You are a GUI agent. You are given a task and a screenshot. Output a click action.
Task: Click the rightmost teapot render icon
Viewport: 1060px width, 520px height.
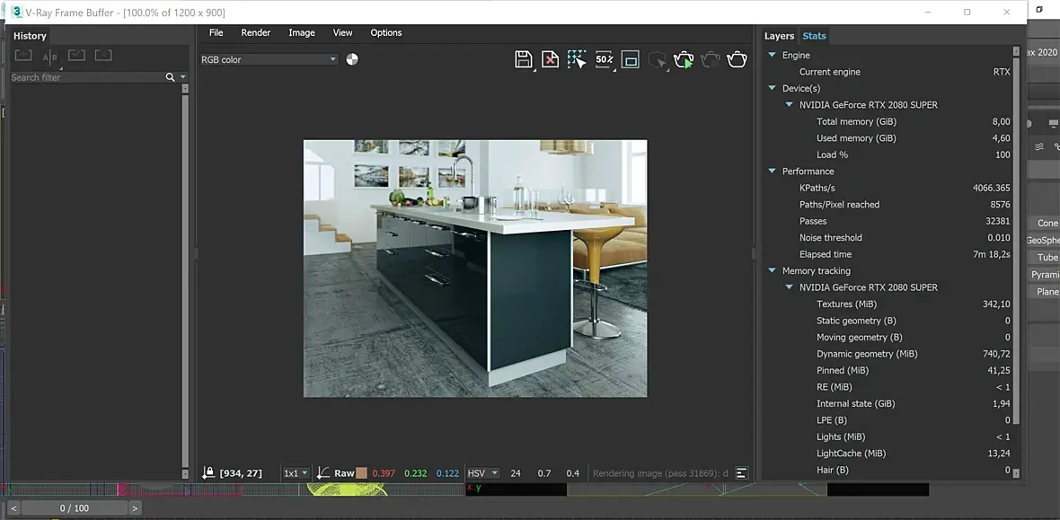[737, 59]
